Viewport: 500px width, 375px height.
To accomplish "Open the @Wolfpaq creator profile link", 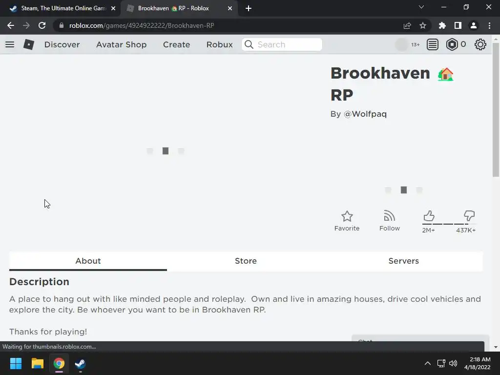I will pos(365,114).
